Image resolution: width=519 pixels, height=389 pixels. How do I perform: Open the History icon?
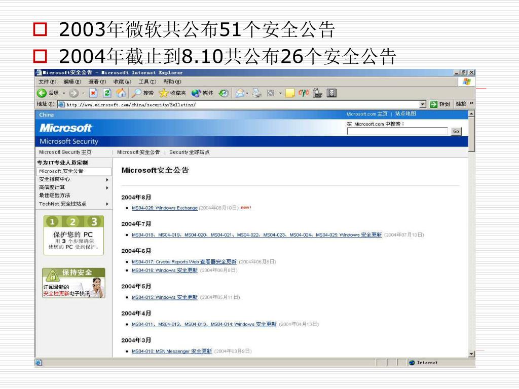pyautogui.click(x=224, y=93)
